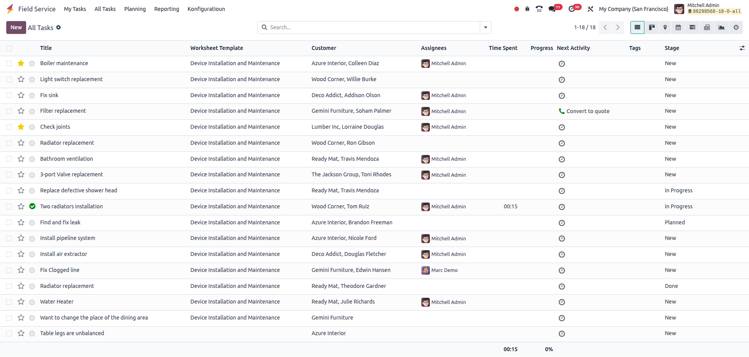Switch to activity view
Image resolution: width=749 pixels, height=357 pixels.
pyautogui.click(x=736, y=27)
